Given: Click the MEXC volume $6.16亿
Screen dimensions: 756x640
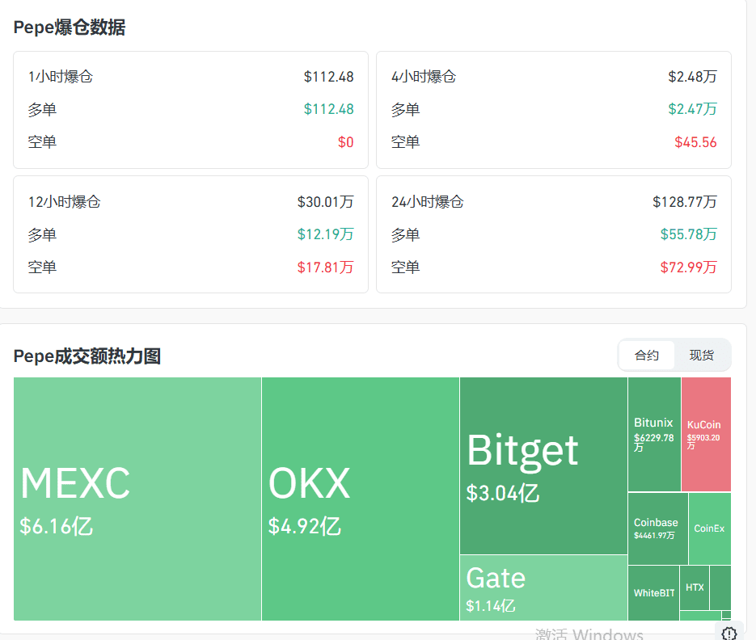Looking at the screenshot, I should point(56,526).
